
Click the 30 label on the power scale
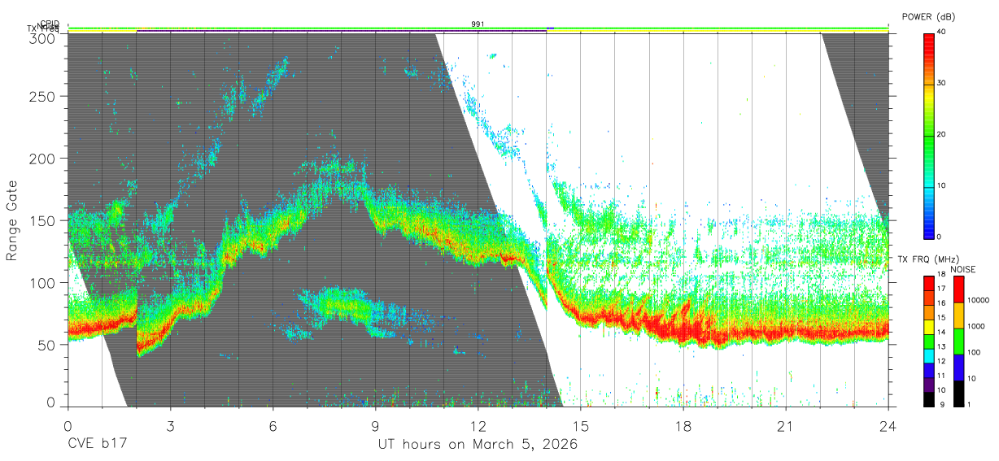(x=941, y=83)
